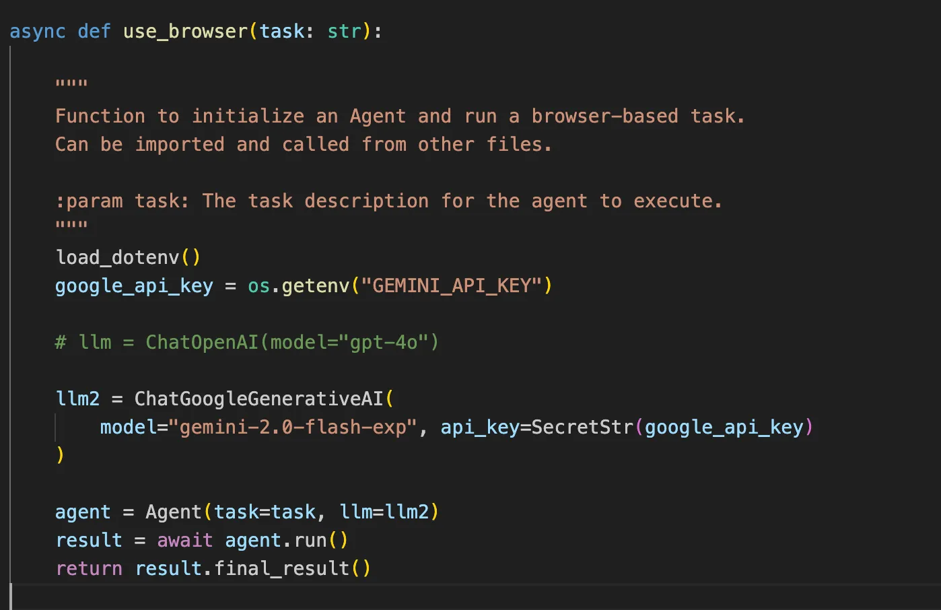
Task: Click the return keyword
Action: coord(89,568)
